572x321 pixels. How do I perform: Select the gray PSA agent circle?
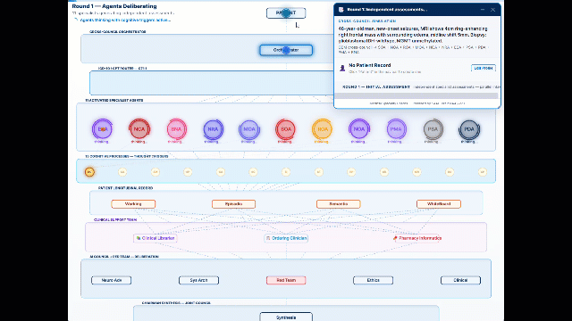[x=433, y=129]
